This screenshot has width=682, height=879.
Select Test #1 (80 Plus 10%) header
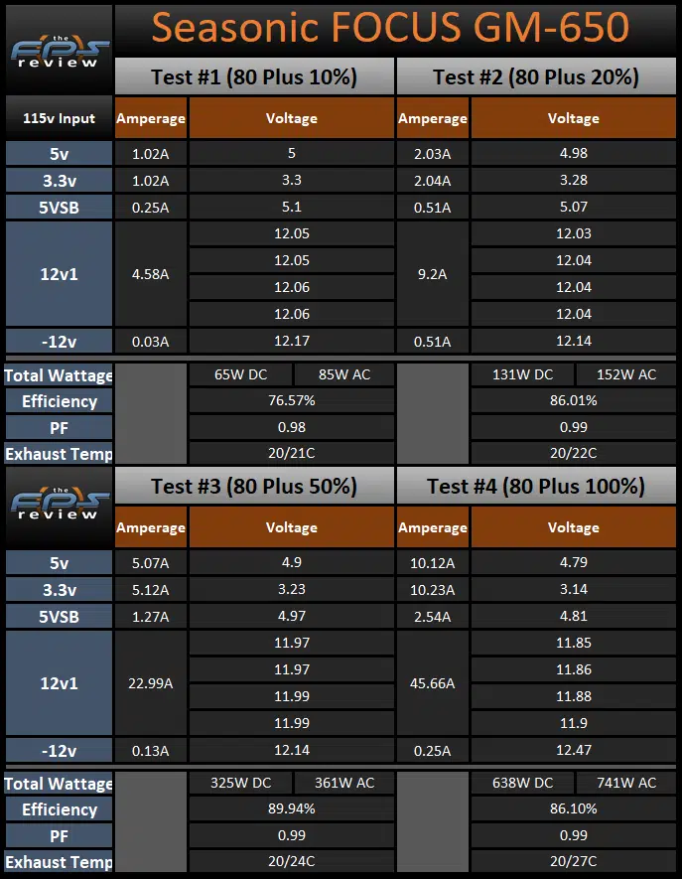pos(254,76)
